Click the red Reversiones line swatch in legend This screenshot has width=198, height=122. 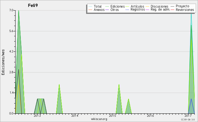coord(172,10)
